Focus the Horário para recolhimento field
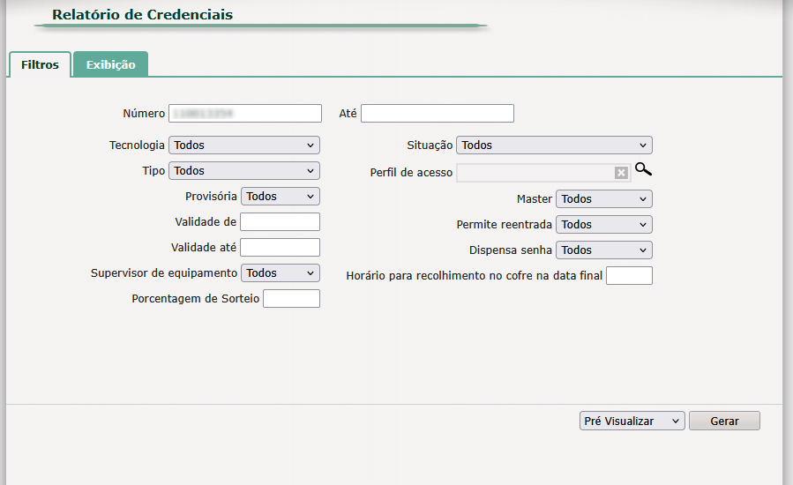Viewport: 793px width, 485px height. (629, 276)
